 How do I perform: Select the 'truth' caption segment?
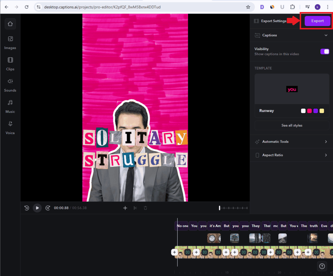313,226
